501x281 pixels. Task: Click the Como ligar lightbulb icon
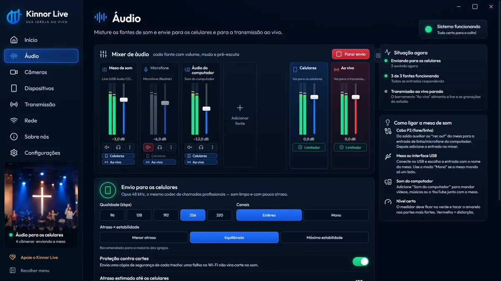[x=387, y=123]
